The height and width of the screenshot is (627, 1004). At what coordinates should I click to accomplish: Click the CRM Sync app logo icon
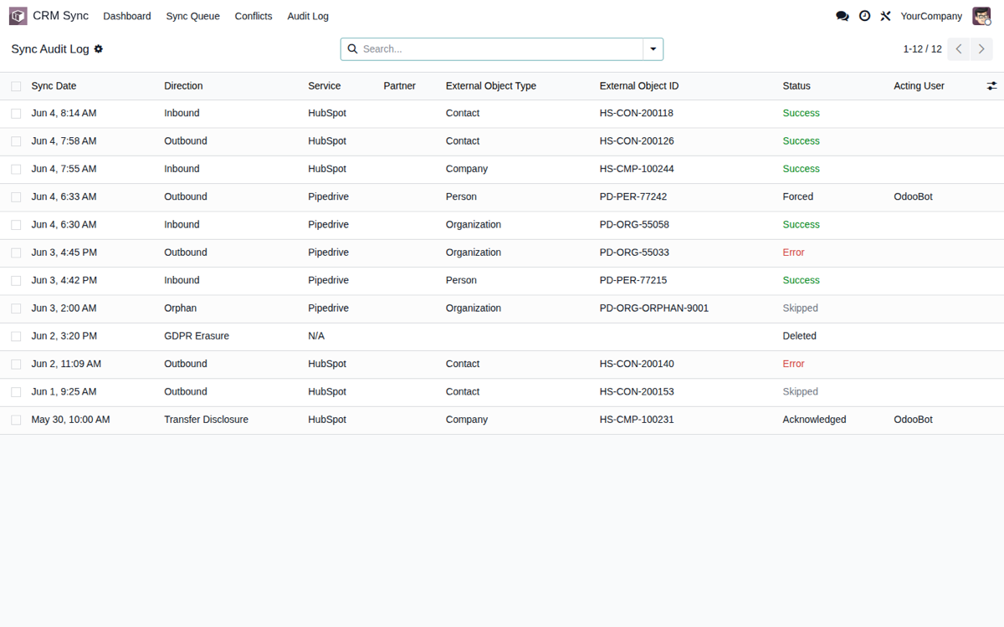[x=18, y=16]
